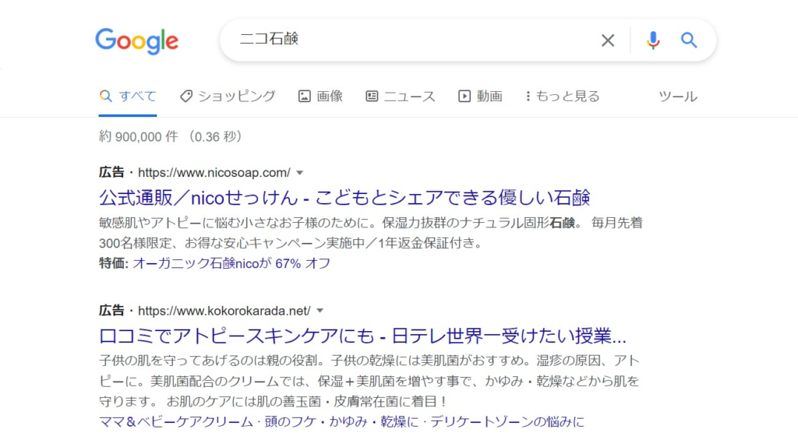Open 口コミでアトピースキンケアにも ad headline
Viewport: 798px width, 440px height.
(x=362, y=336)
